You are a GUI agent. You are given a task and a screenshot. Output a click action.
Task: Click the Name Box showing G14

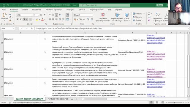[7, 29]
